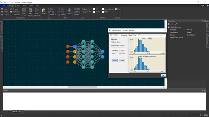Open the Derivative tab in Pre Processor
This screenshot has height=117, width=209.
(124, 35)
